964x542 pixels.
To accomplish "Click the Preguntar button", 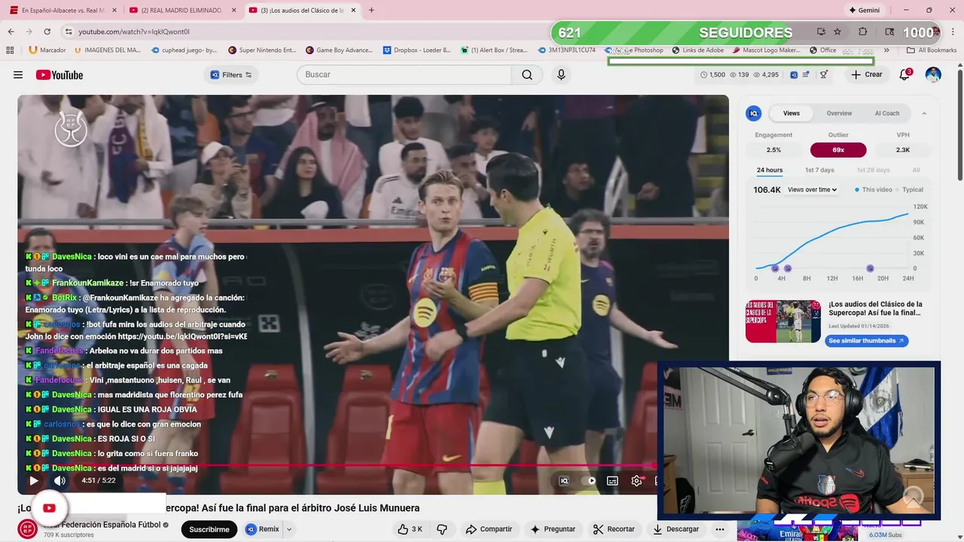I will [x=553, y=529].
